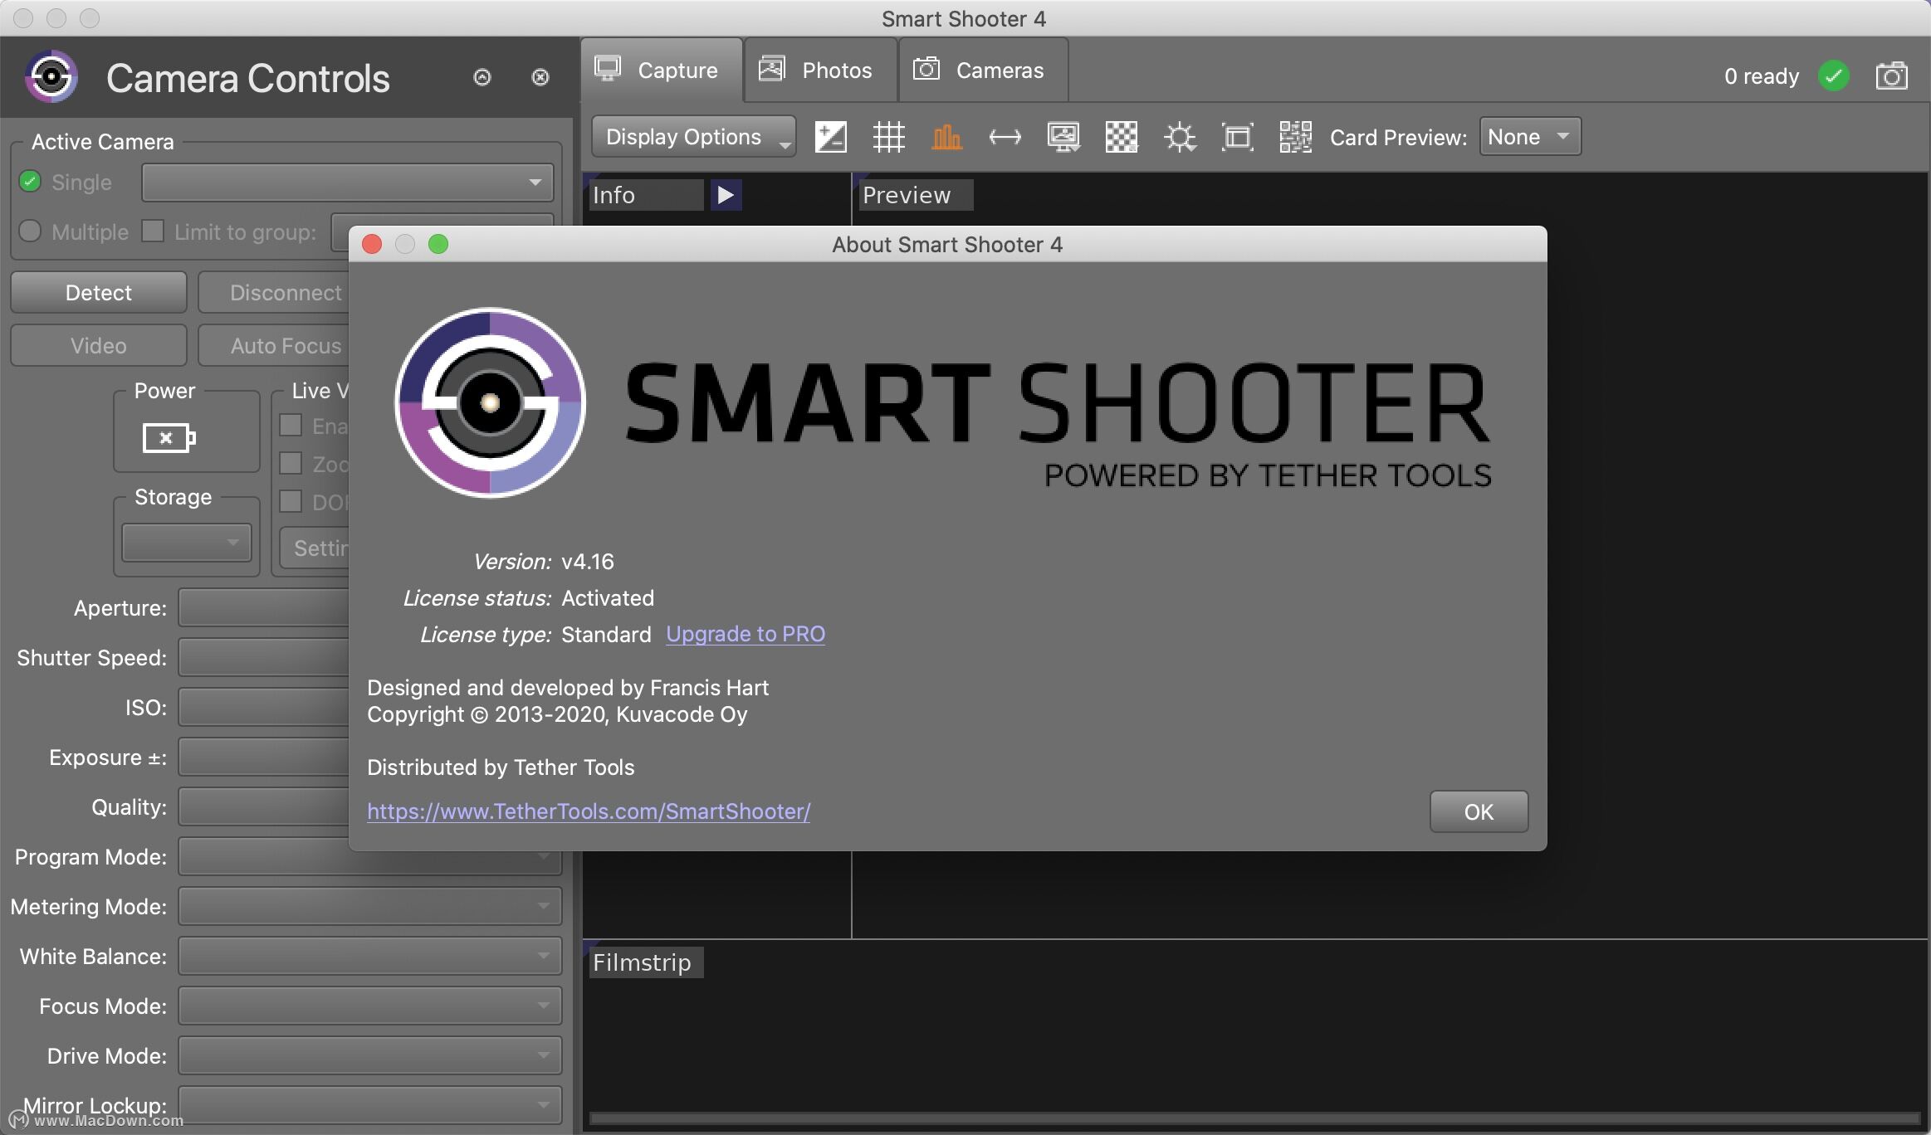The image size is (1931, 1135).
Task: Click the version text 'v4.16'
Action: [588, 562]
